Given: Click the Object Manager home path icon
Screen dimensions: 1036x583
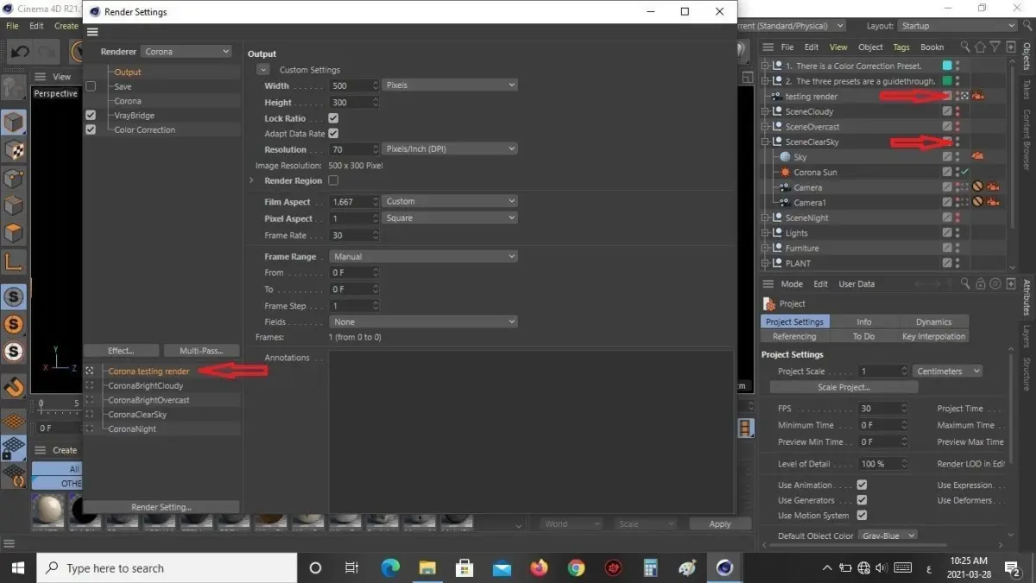Looking at the screenshot, I should point(981,47).
